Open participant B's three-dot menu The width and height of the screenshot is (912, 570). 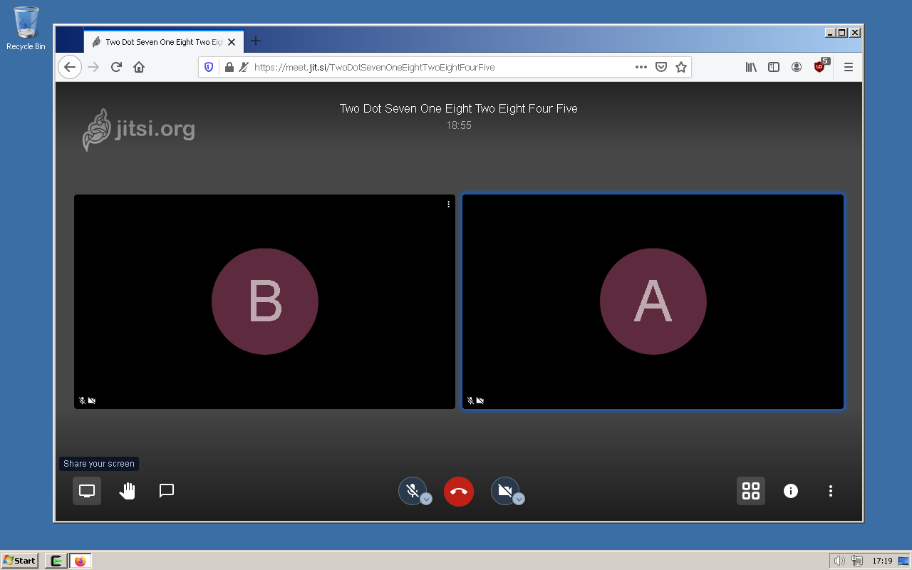(448, 204)
